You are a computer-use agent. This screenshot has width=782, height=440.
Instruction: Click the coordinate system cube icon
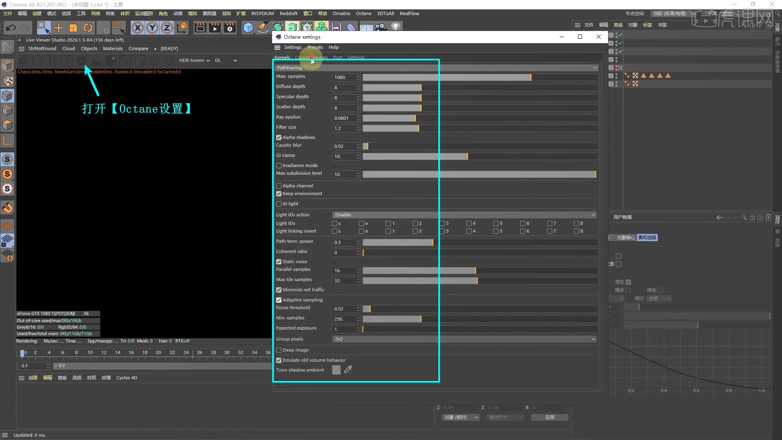182,28
